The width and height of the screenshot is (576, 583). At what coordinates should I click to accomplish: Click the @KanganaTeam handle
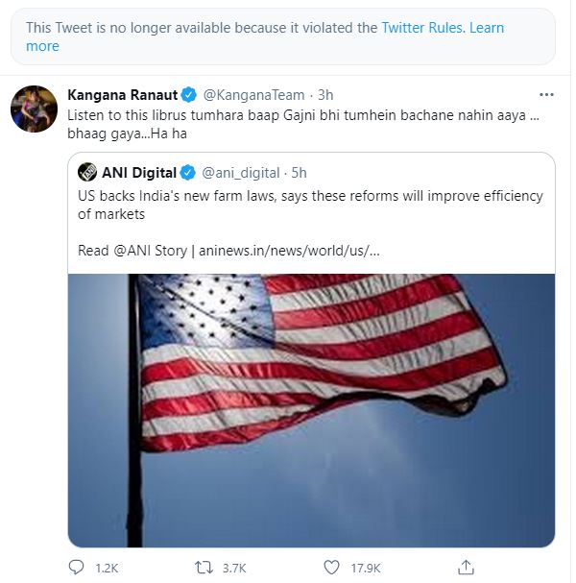click(x=253, y=95)
